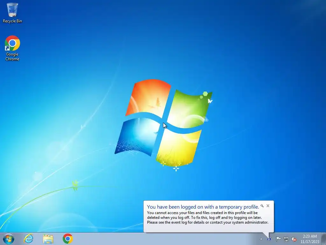Open the Action Center flag icon
The height and width of the screenshot is (245, 326).
click(x=278, y=239)
